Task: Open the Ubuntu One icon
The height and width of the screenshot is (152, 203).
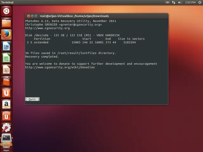Action: click(6, 93)
